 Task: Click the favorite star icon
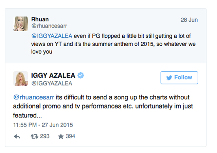[61, 136]
